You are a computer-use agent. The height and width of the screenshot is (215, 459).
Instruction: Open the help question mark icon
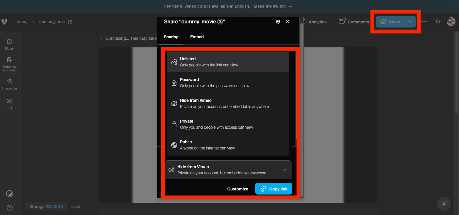[10, 208]
